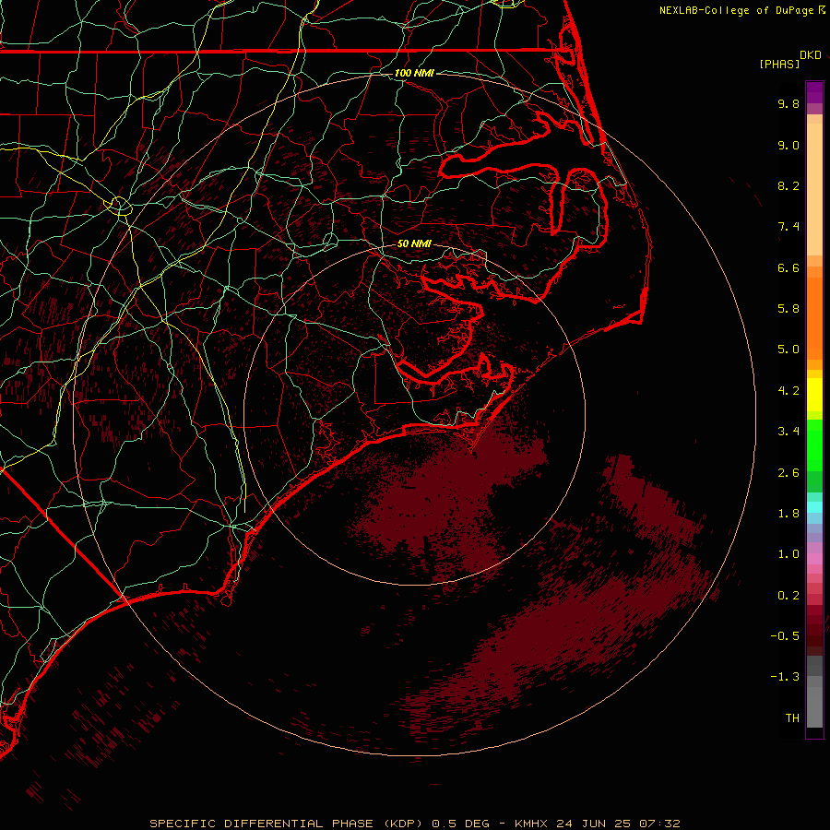Screen dimensions: 830x830
Task: Pick the purple swatch at color scale top
Action: tap(814, 92)
